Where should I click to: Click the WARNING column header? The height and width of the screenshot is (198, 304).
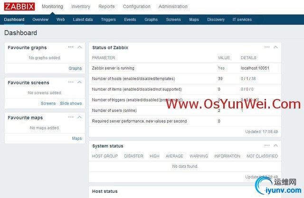pos(199,156)
